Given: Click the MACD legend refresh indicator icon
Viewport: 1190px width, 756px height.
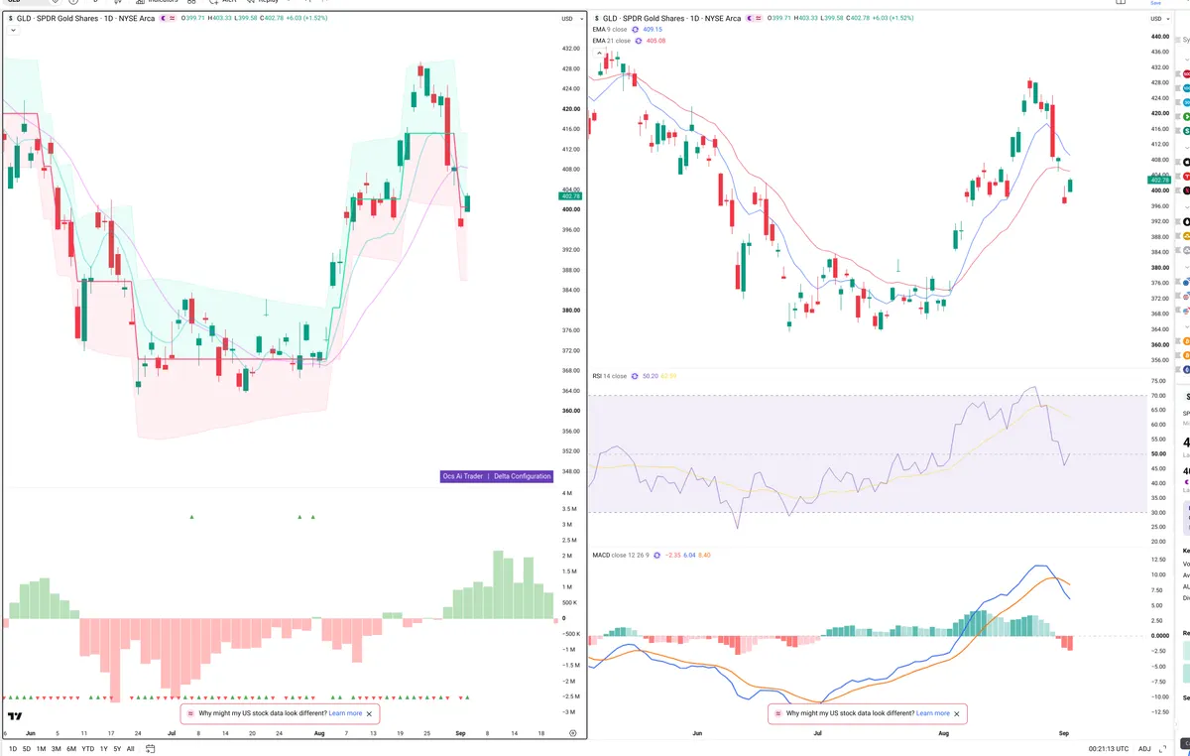Looking at the screenshot, I should 656,555.
